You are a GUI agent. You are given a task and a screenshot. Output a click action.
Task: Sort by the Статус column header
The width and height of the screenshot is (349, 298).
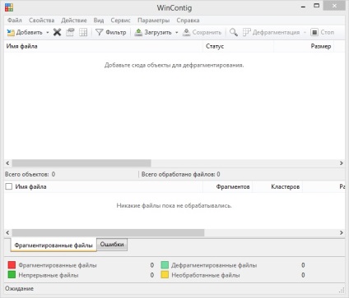tap(239, 46)
